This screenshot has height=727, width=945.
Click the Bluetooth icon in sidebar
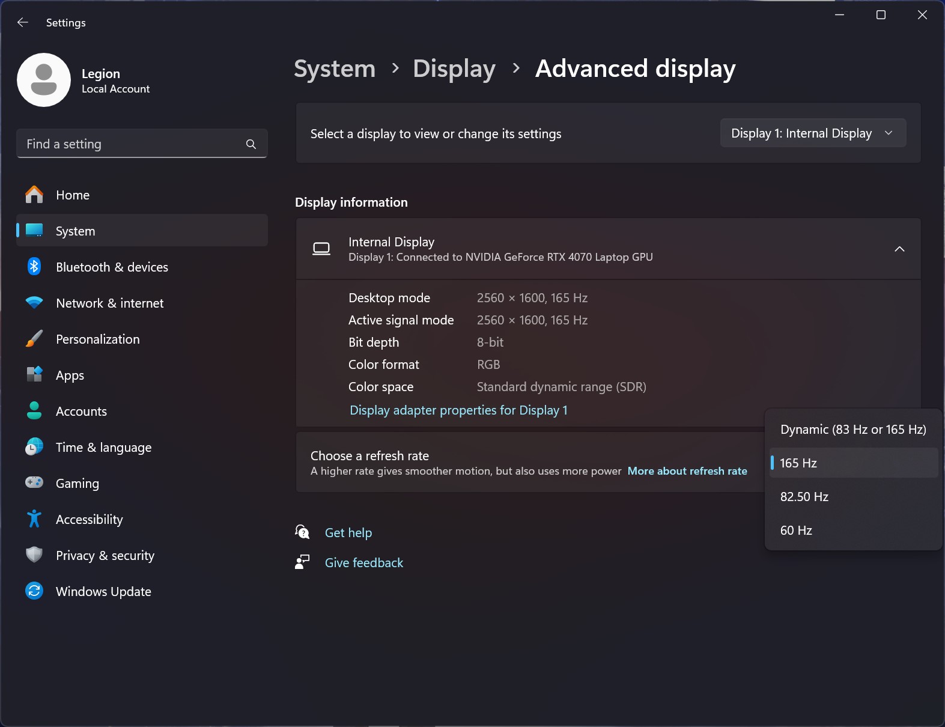[34, 266]
